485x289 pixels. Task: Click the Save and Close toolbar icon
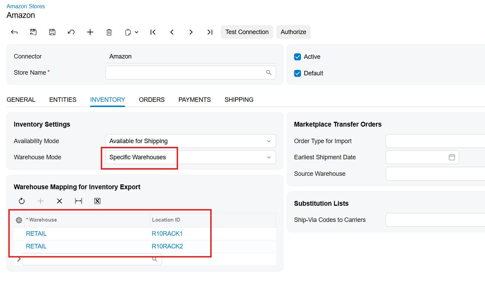click(x=33, y=32)
